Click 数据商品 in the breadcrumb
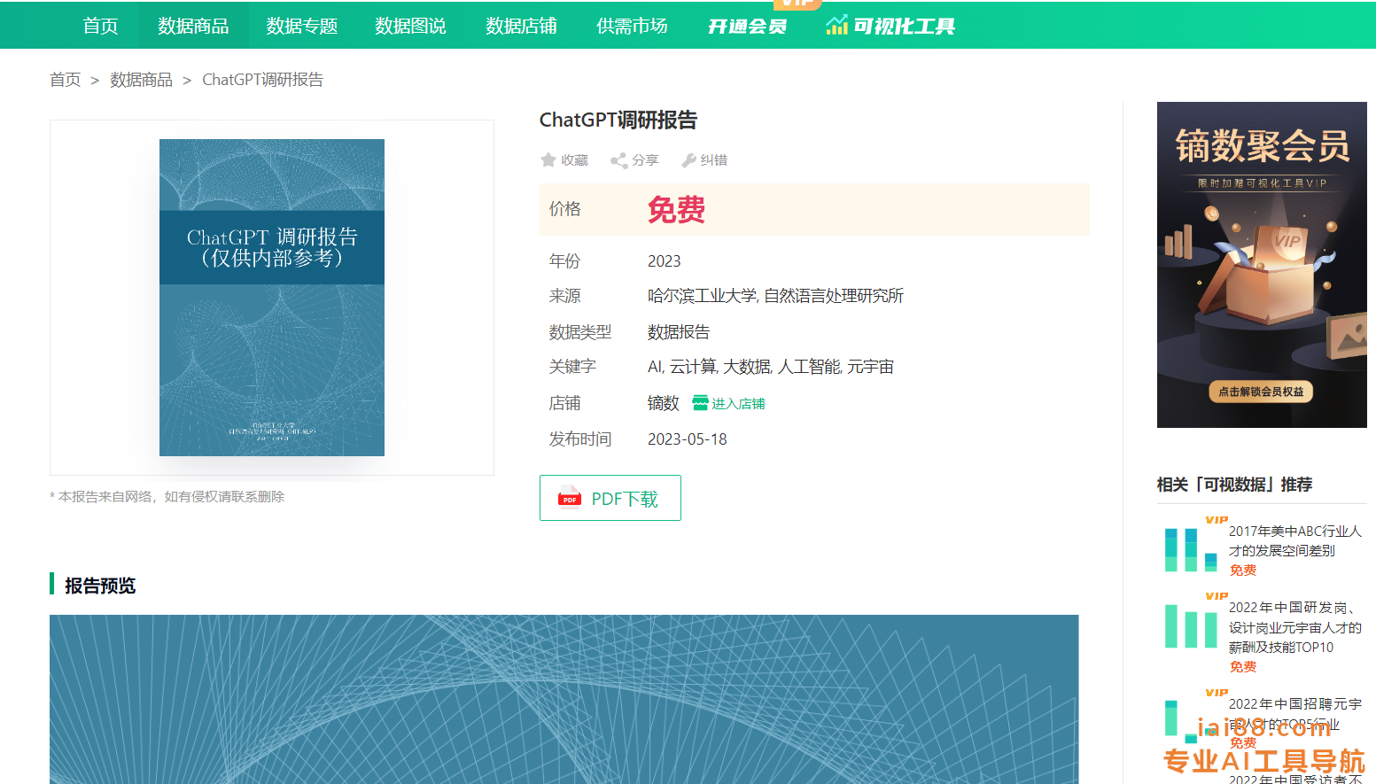This screenshot has height=784, width=1376. pos(141,80)
